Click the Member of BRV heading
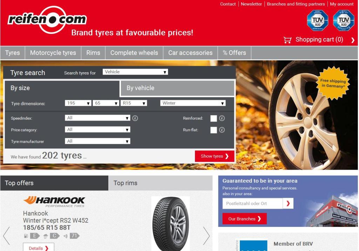This screenshot has width=359, height=251. tap(293, 244)
